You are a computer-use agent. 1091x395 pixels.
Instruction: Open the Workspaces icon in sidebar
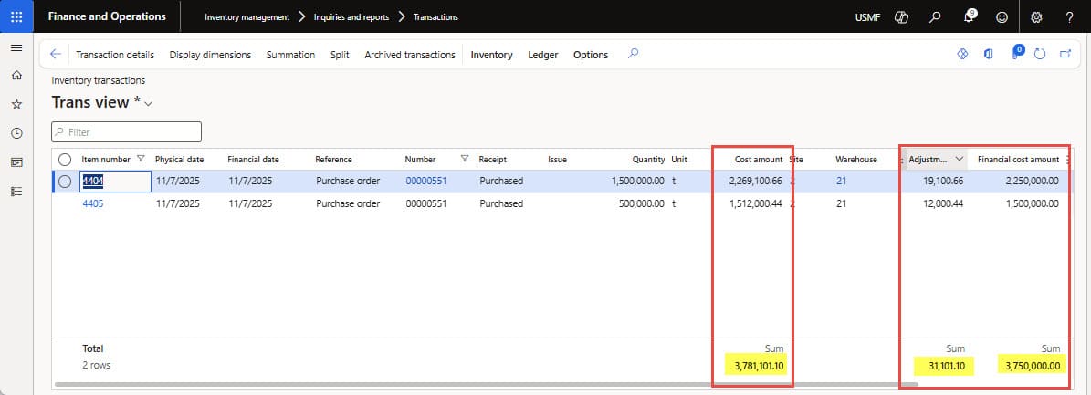(x=16, y=161)
